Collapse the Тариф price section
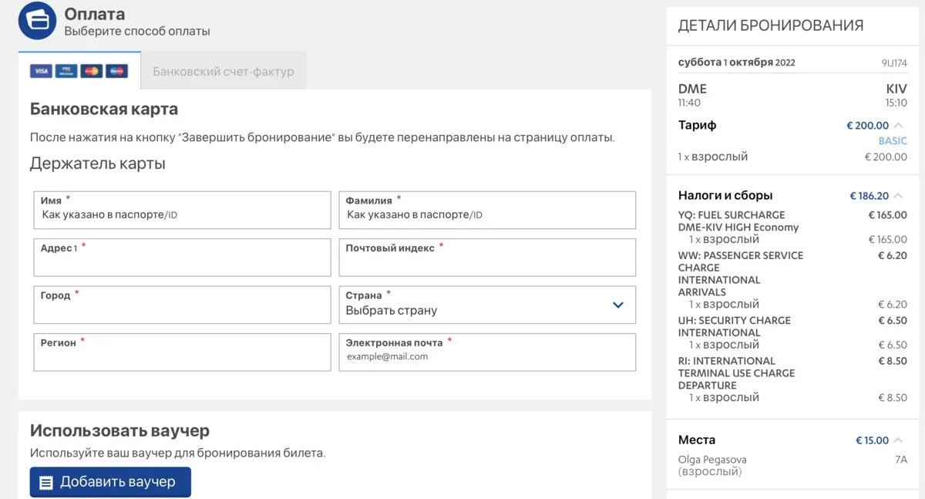Image resolution: width=925 pixels, height=499 pixels. click(x=898, y=126)
